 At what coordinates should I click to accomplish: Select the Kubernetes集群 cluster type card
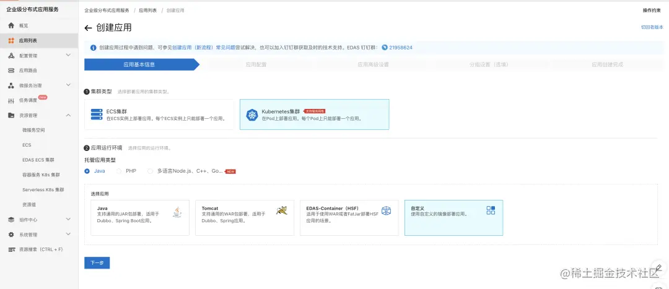coord(315,114)
